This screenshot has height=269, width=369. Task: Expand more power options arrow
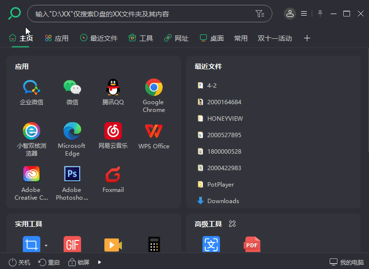(100, 262)
